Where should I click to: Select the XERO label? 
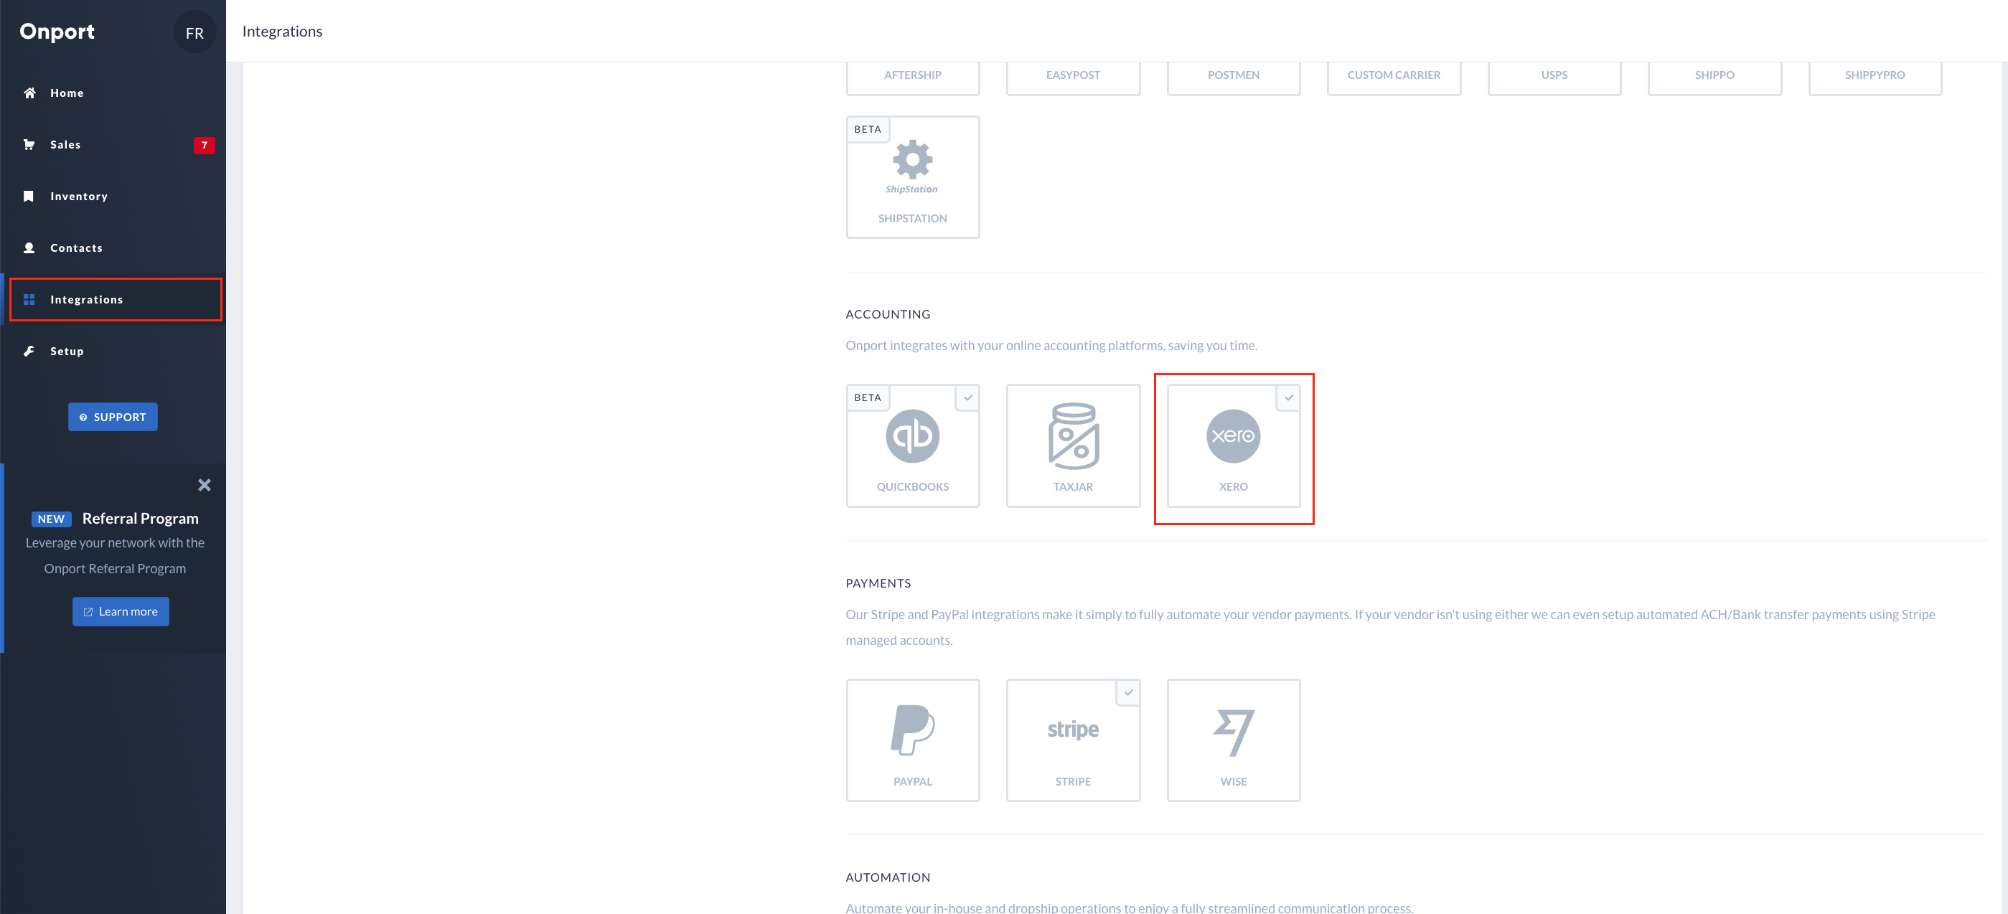pos(1233,486)
